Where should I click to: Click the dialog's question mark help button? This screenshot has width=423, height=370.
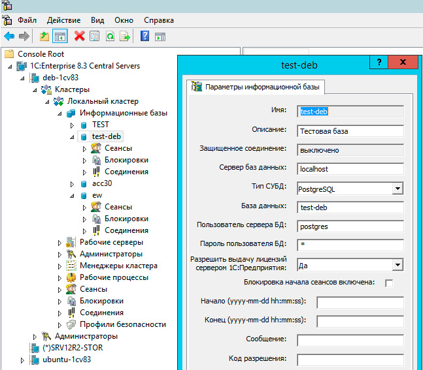coord(378,63)
